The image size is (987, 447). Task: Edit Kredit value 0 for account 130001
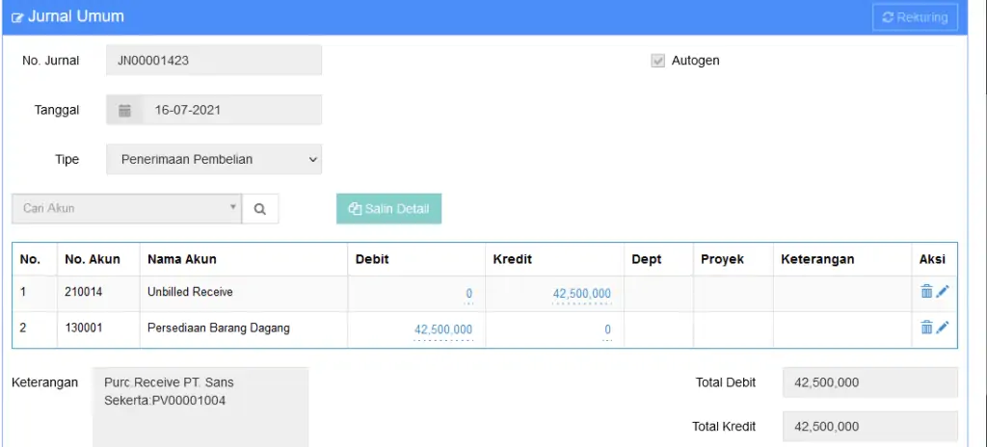pyautogui.click(x=607, y=329)
